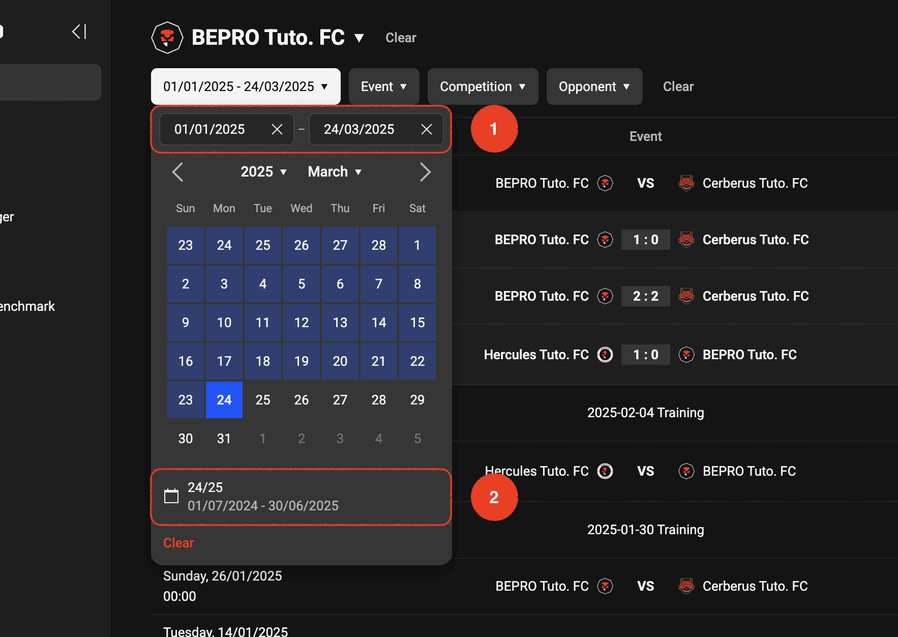Open the Competition filter dropdown
The height and width of the screenshot is (637, 898).
pyautogui.click(x=483, y=86)
